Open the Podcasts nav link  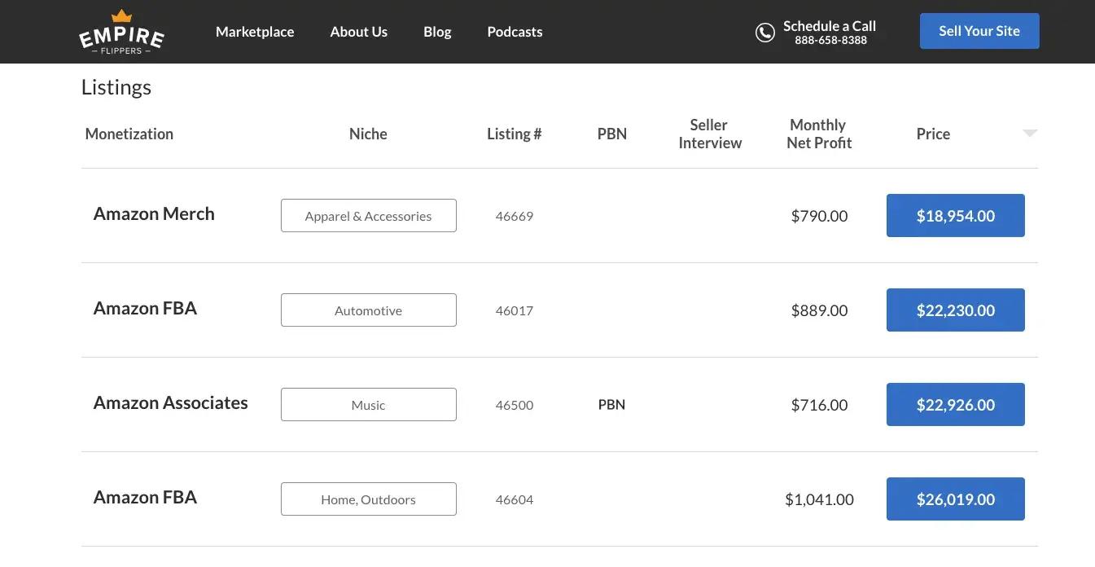(515, 32)
